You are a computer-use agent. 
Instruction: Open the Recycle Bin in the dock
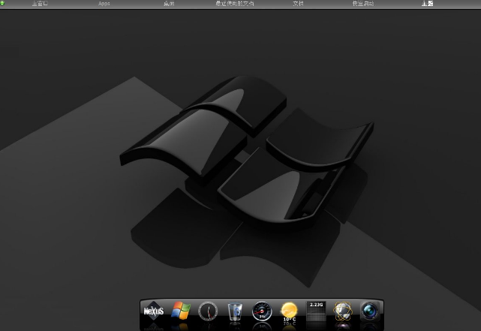[x=235, y=311]
